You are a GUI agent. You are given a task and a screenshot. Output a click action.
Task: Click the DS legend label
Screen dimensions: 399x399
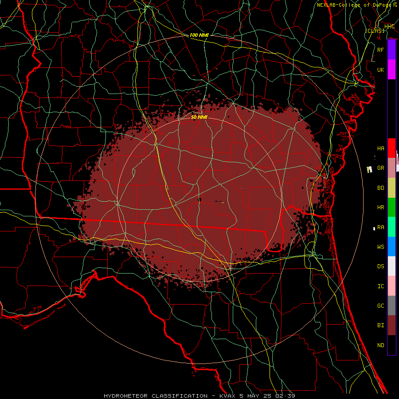(x=380, y=266)
